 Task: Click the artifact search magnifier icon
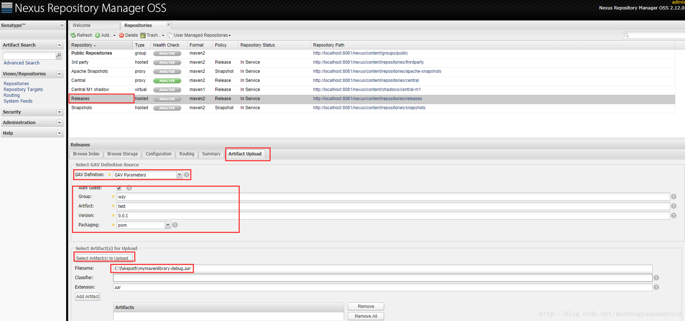pos(59,55)
